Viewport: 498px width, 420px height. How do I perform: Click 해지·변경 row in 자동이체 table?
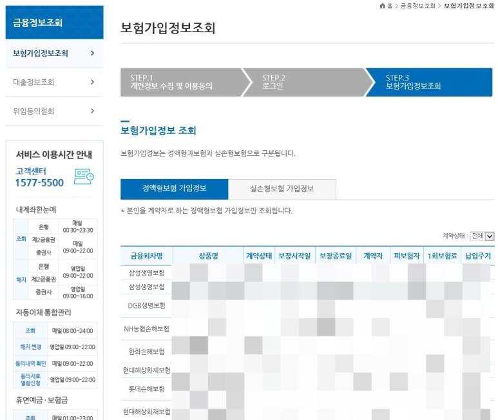[55, 347]
